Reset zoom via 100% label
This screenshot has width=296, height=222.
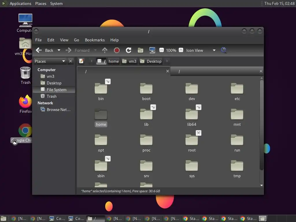coord(171,50)
